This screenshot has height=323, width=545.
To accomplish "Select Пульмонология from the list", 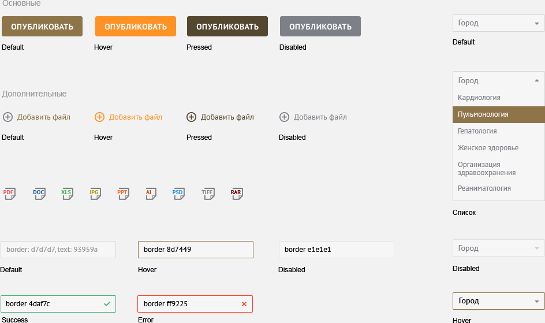I will (x=498, y=114).
